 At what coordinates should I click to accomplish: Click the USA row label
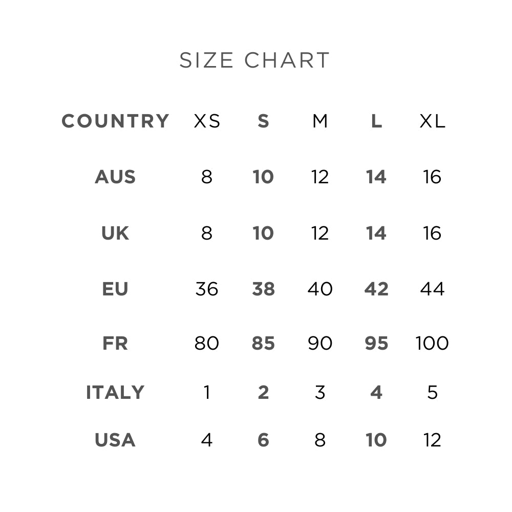(x=115, y=440)
